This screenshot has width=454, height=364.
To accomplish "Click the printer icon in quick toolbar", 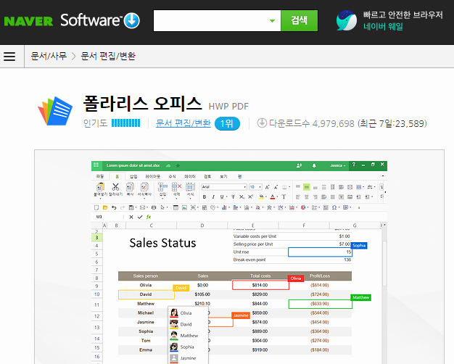I will tap(154, 207).
